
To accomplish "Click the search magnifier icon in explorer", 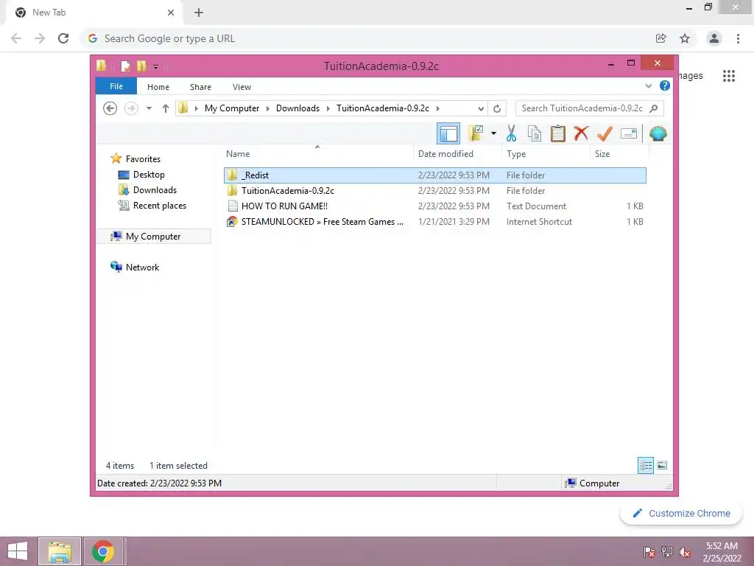I will (x=654, y=108).
